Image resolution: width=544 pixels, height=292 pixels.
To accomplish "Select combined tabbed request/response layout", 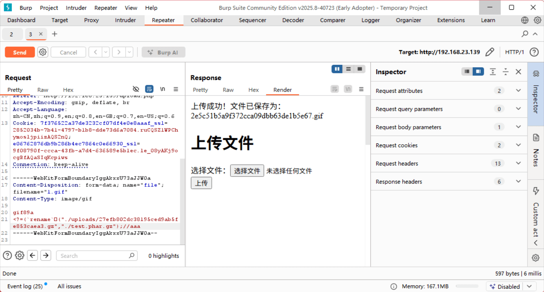I will tap(360, 69).
